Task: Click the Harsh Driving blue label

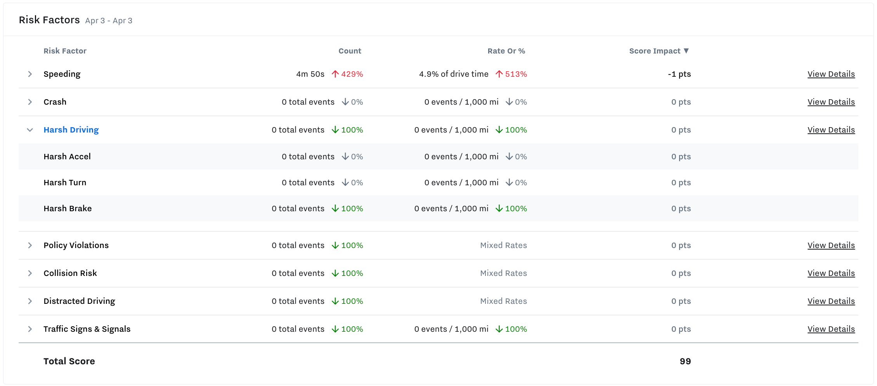Action: click(71, 130)
